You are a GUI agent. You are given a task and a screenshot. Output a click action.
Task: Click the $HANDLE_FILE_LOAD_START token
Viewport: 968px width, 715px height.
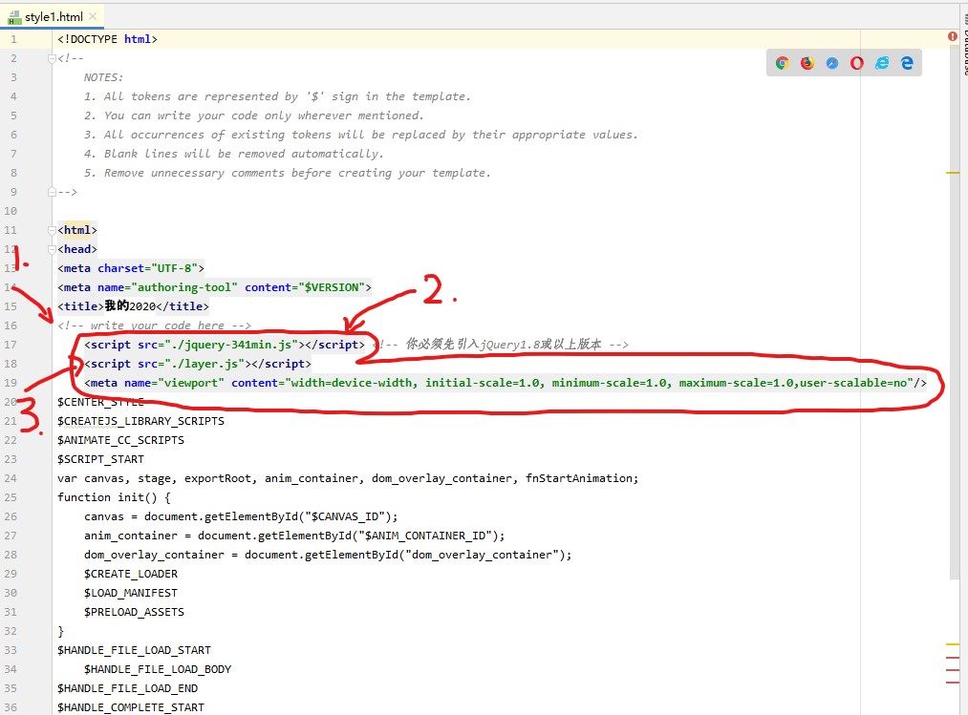134,651
